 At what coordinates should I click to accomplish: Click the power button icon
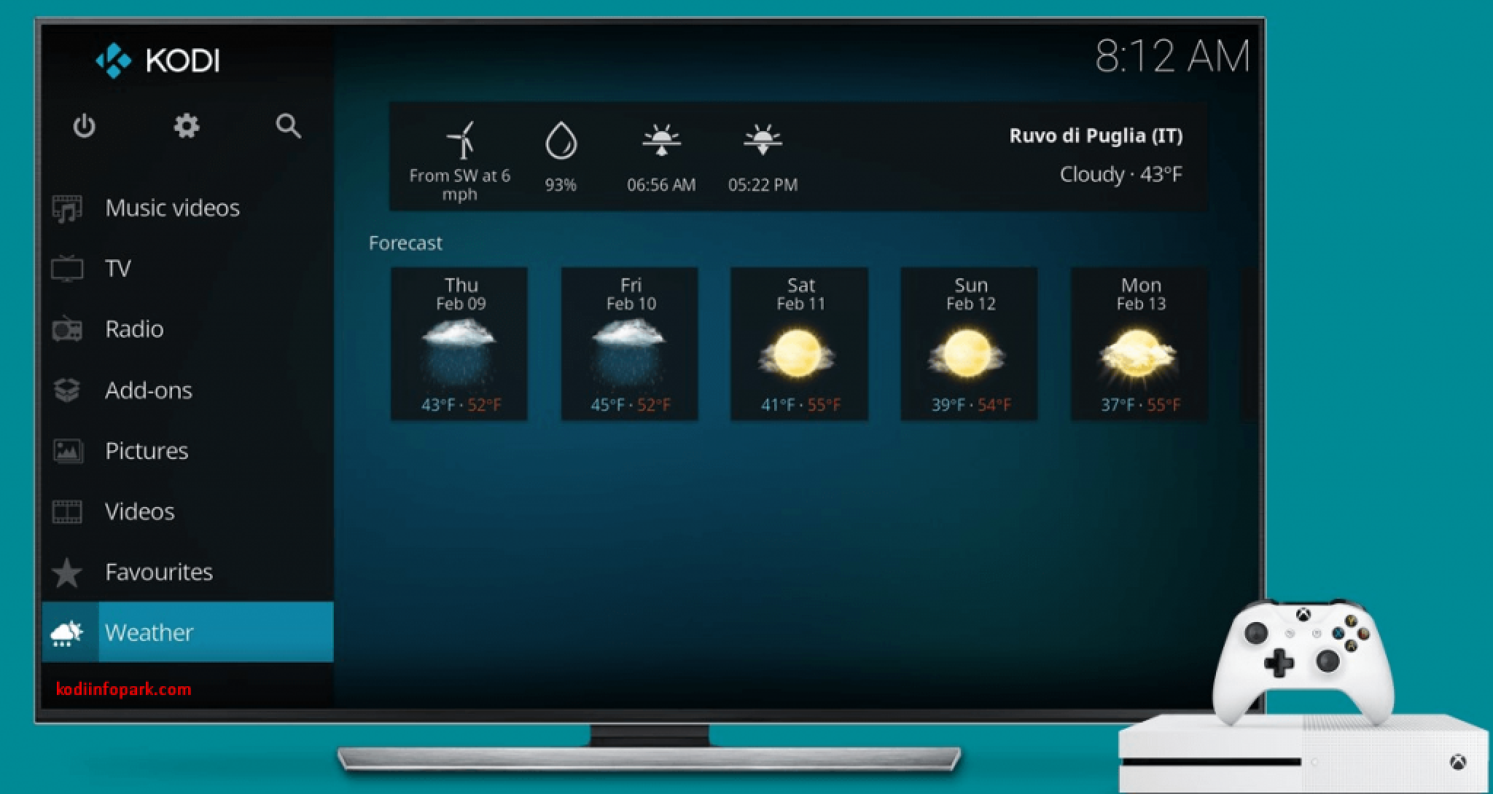pos(84,126)
